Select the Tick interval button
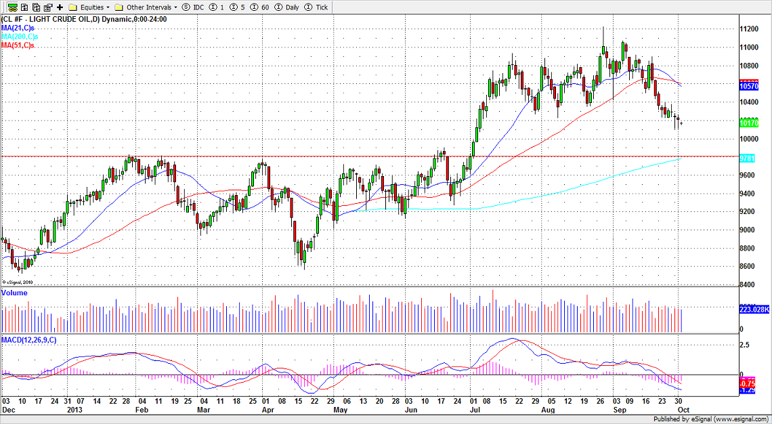This screenshot has width=772, height=424. tap(317, 7)
